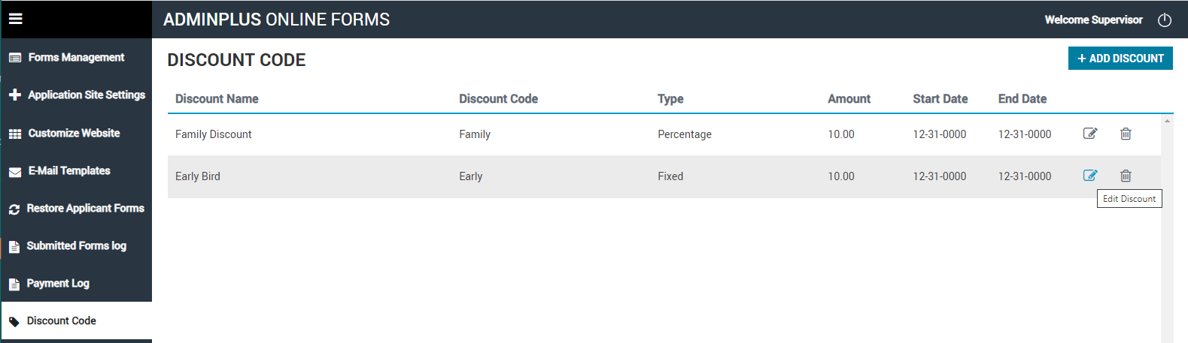Click the Start Date column header
Screen dimensions: 1188x343
click(x=940, y=98)
